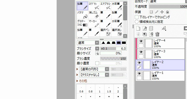This screenshot has width=187, height=99.
Task: Open the perspective ruler icon menu
Action: click(164, 29)
